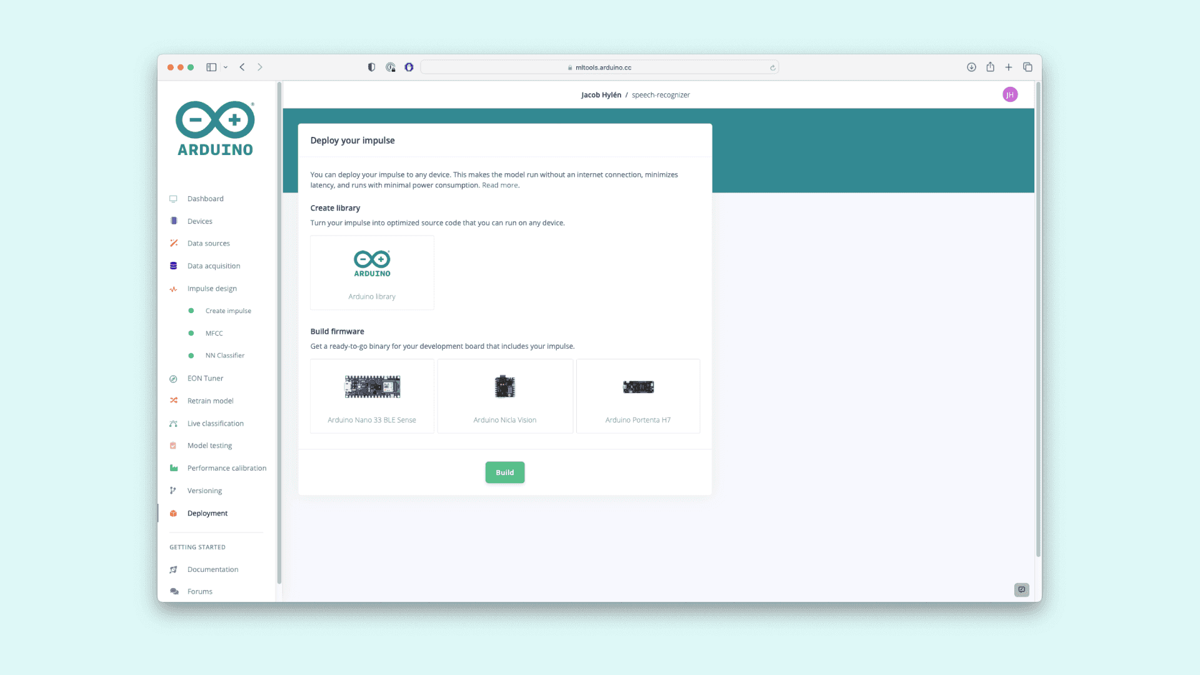
Task: Open a new tab with plus icon
Action: 1008,67
